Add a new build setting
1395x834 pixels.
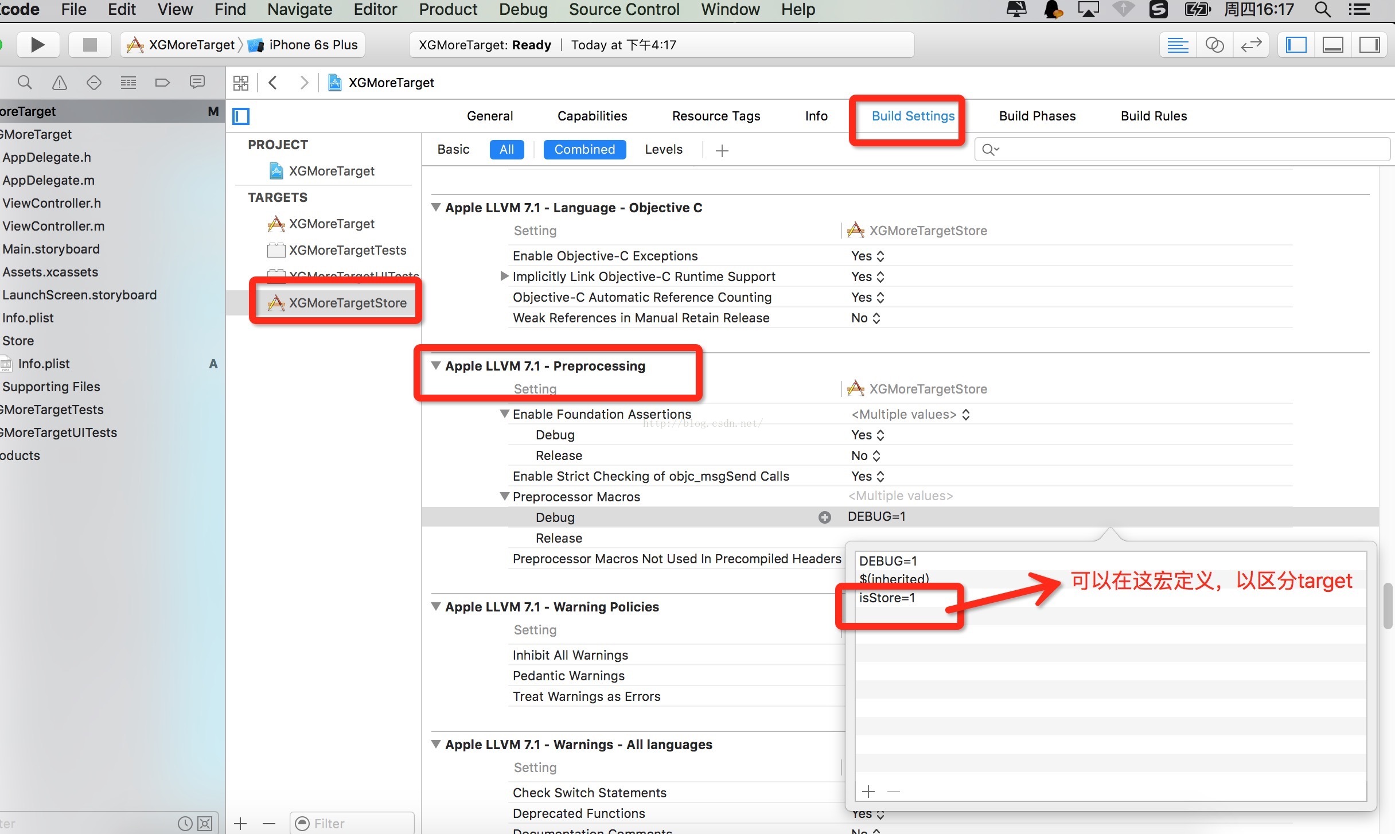[722, 150]
